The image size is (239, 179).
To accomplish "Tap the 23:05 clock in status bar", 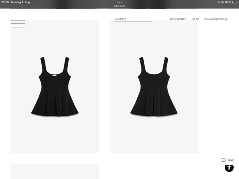I will 5,2.
